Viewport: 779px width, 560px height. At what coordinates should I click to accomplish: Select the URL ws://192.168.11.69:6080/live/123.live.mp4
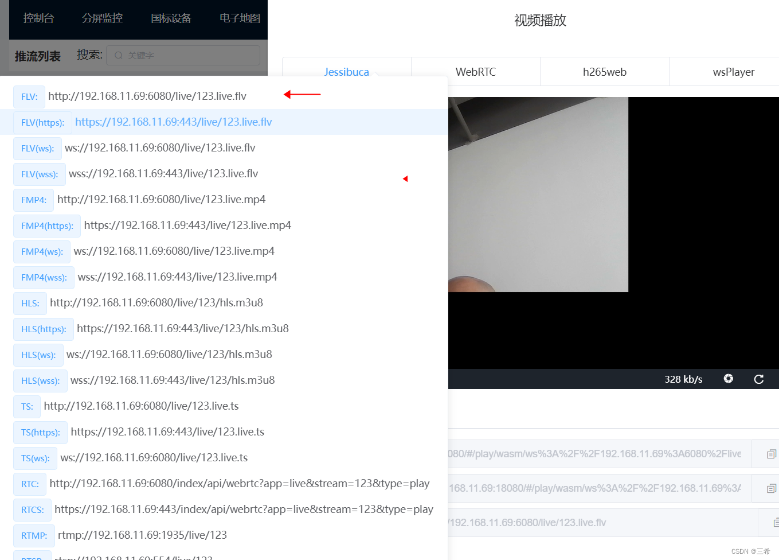(x=174, y=251)
